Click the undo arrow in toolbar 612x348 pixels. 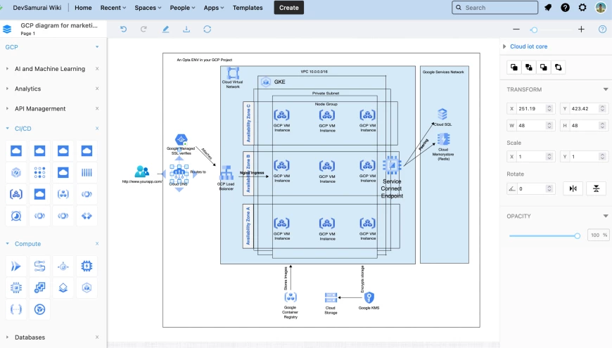(x=123, y=30)
